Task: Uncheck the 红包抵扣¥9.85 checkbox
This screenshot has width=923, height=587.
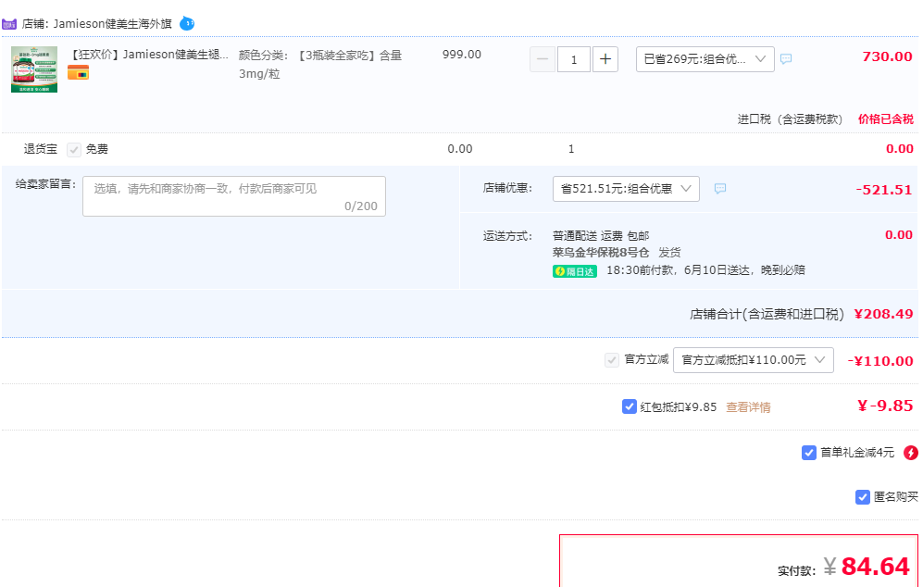Action: pos(630,406)
